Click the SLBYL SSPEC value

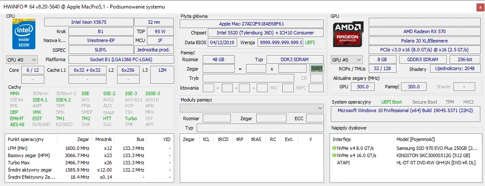[x=100, y=50]
